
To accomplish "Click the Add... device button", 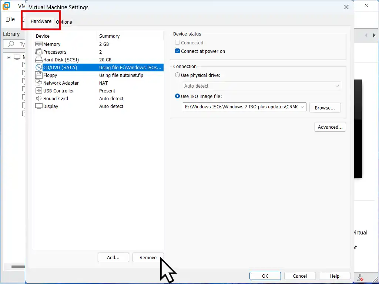I will (113, 257).
